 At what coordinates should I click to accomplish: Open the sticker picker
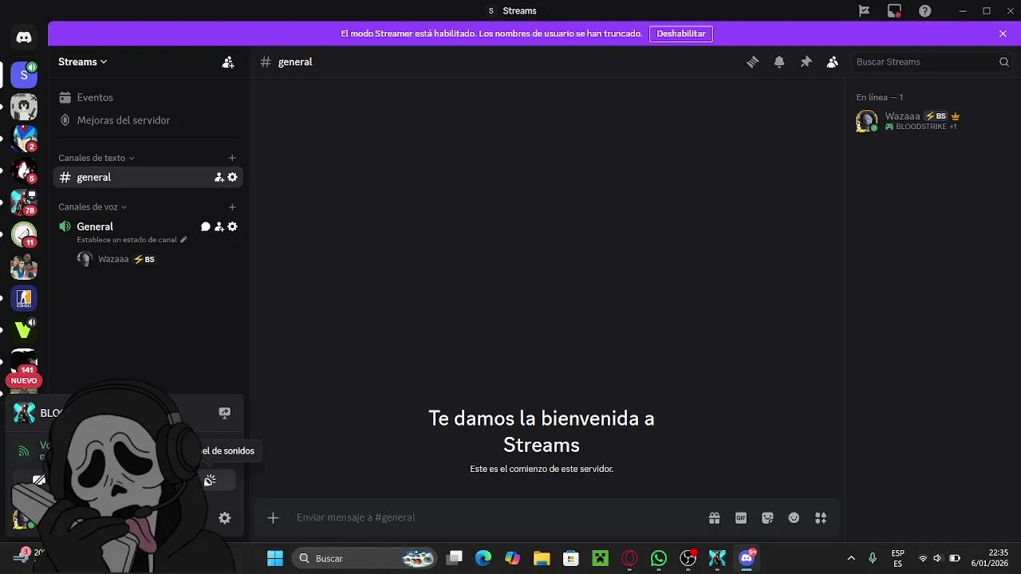tap(767, 518)
